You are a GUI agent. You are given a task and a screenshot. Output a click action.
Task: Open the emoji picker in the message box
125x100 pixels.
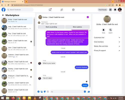coord(85,92)
